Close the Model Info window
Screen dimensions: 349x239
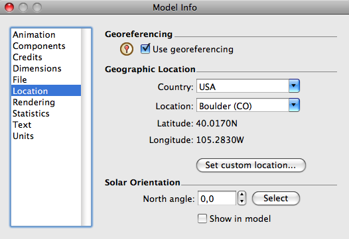click(9, 7)
